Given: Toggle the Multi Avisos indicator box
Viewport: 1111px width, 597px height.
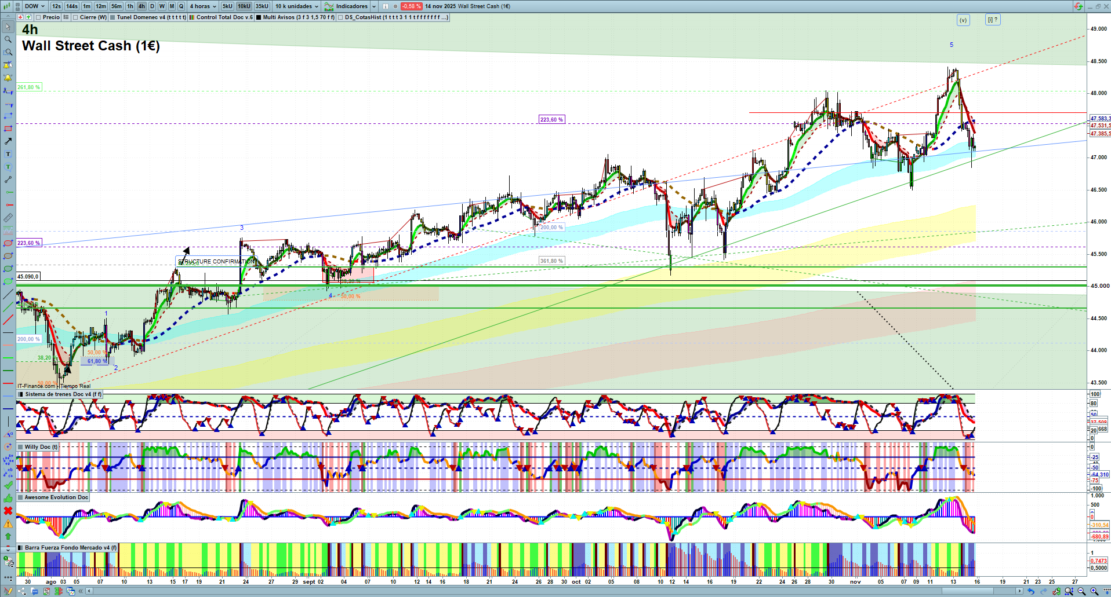Looking at the screenshot, I should pos(259,17).
